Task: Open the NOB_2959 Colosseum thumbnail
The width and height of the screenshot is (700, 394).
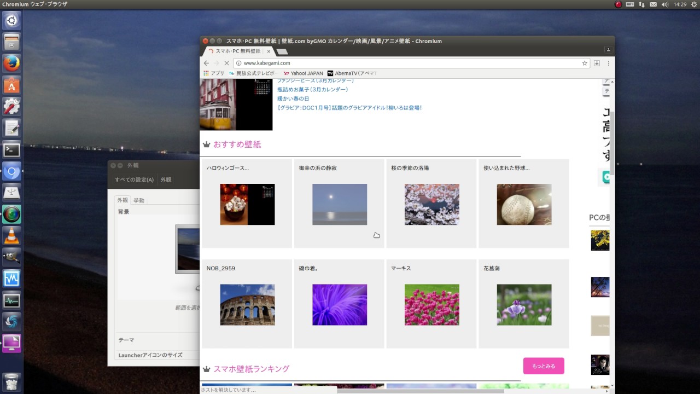Action: pos(247,304)
